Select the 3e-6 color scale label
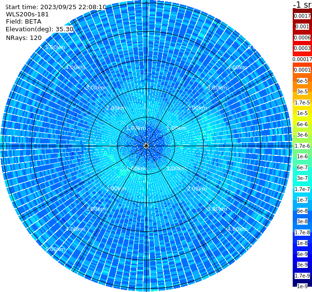 (x=302, y=135)
